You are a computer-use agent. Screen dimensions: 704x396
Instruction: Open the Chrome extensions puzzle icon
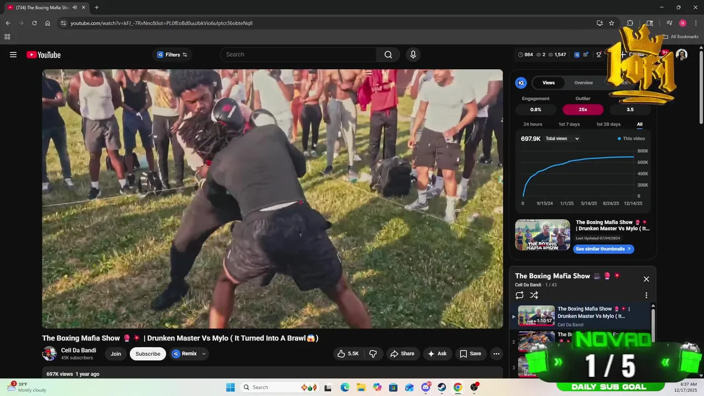click(x=630, y=23)
